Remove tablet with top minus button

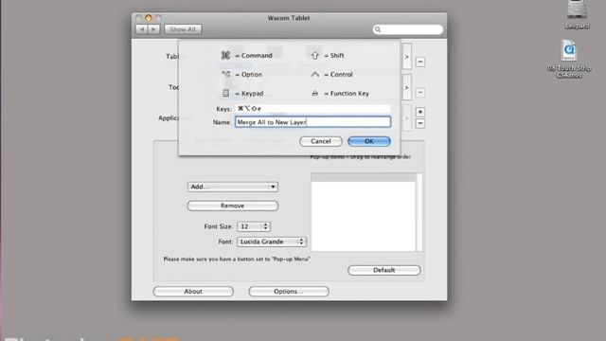pos(420,62)
